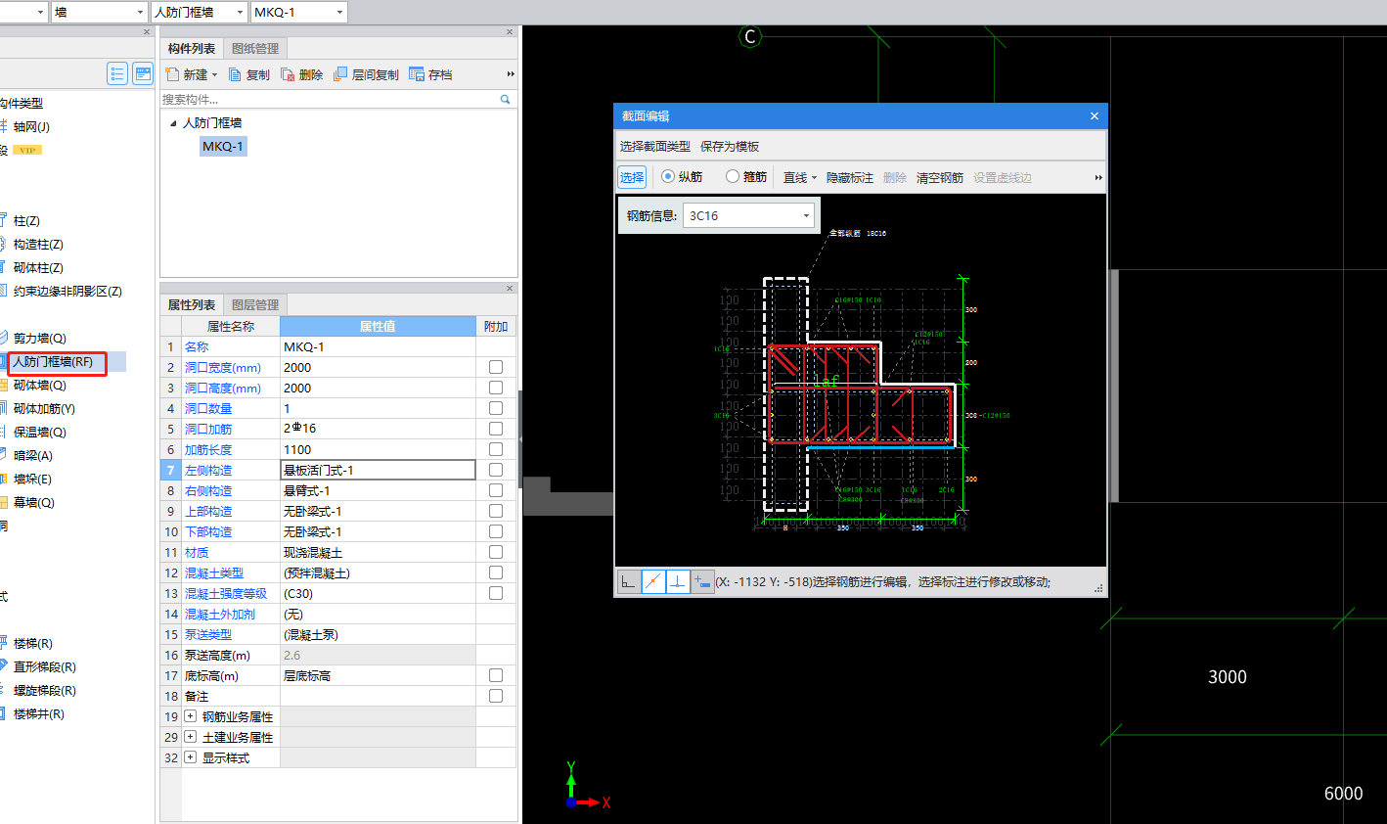Tick the 附加 checkbox for 洞口数量
This screenshot has height=824, width=1387.
coord(496,408)
